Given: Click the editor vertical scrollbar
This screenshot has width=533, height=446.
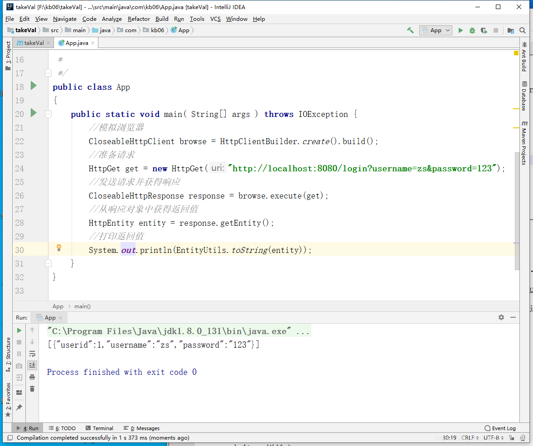Looking at the screenshot, I should tap(517, 211).
